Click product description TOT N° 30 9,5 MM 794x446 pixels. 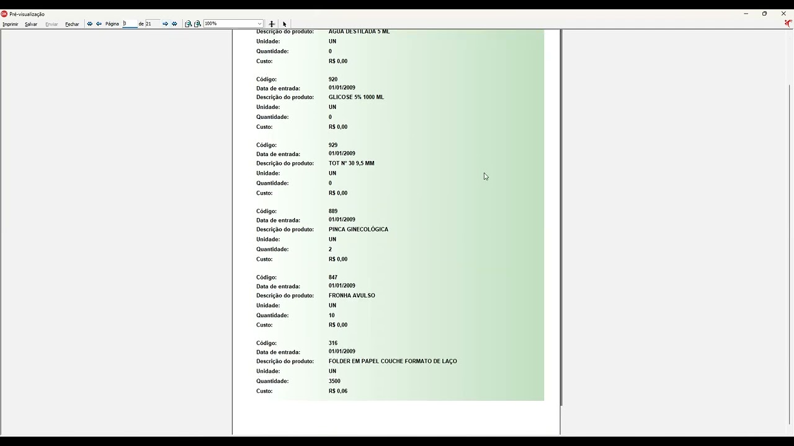[351, 164]
